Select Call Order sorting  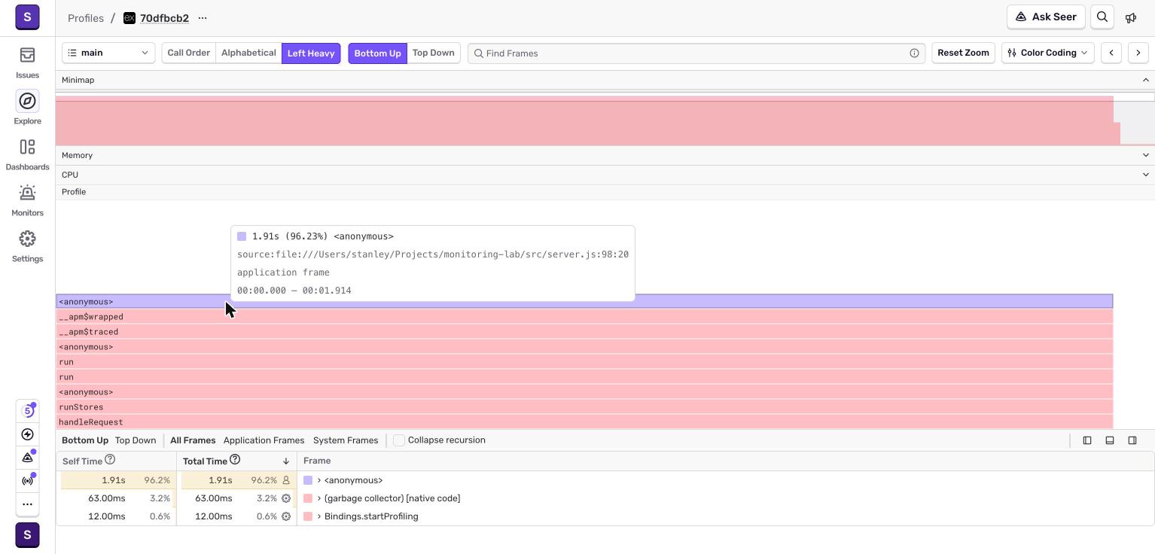coord(188,53)
